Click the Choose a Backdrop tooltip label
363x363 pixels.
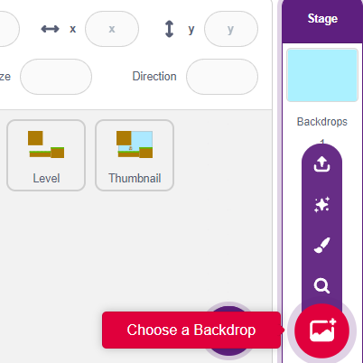(191, 330)
